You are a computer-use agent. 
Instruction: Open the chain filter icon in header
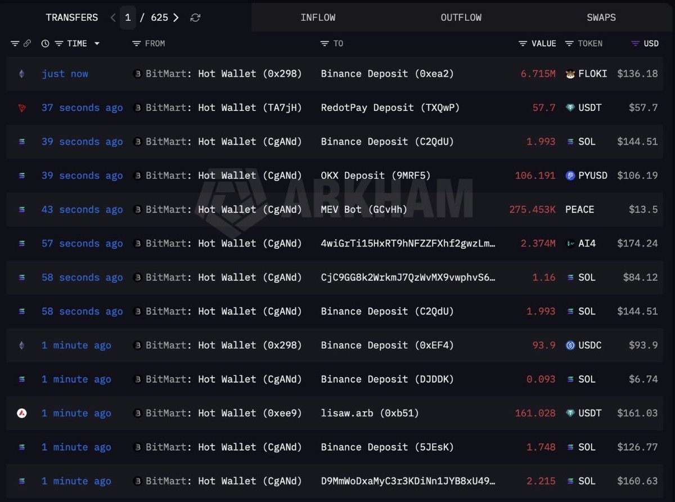click(15, 43)
